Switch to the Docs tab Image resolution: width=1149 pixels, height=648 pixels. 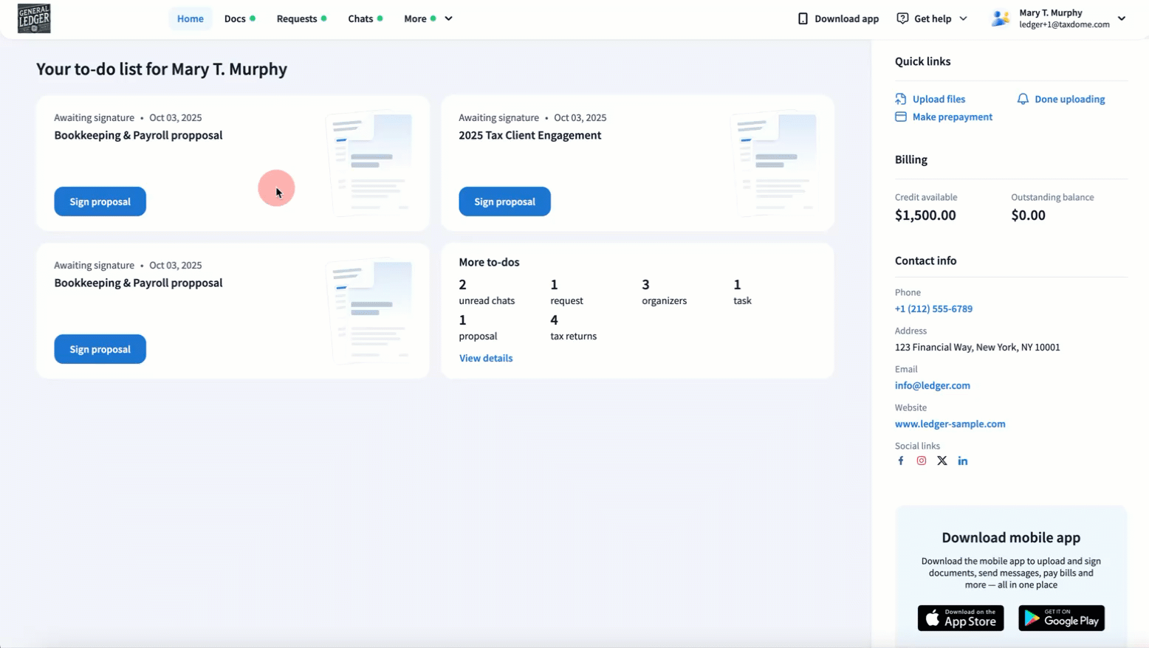pyautogui.click(x=235, y=18)
